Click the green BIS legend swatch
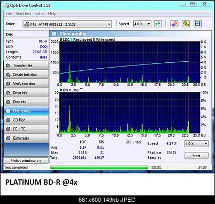 (61, 90)
